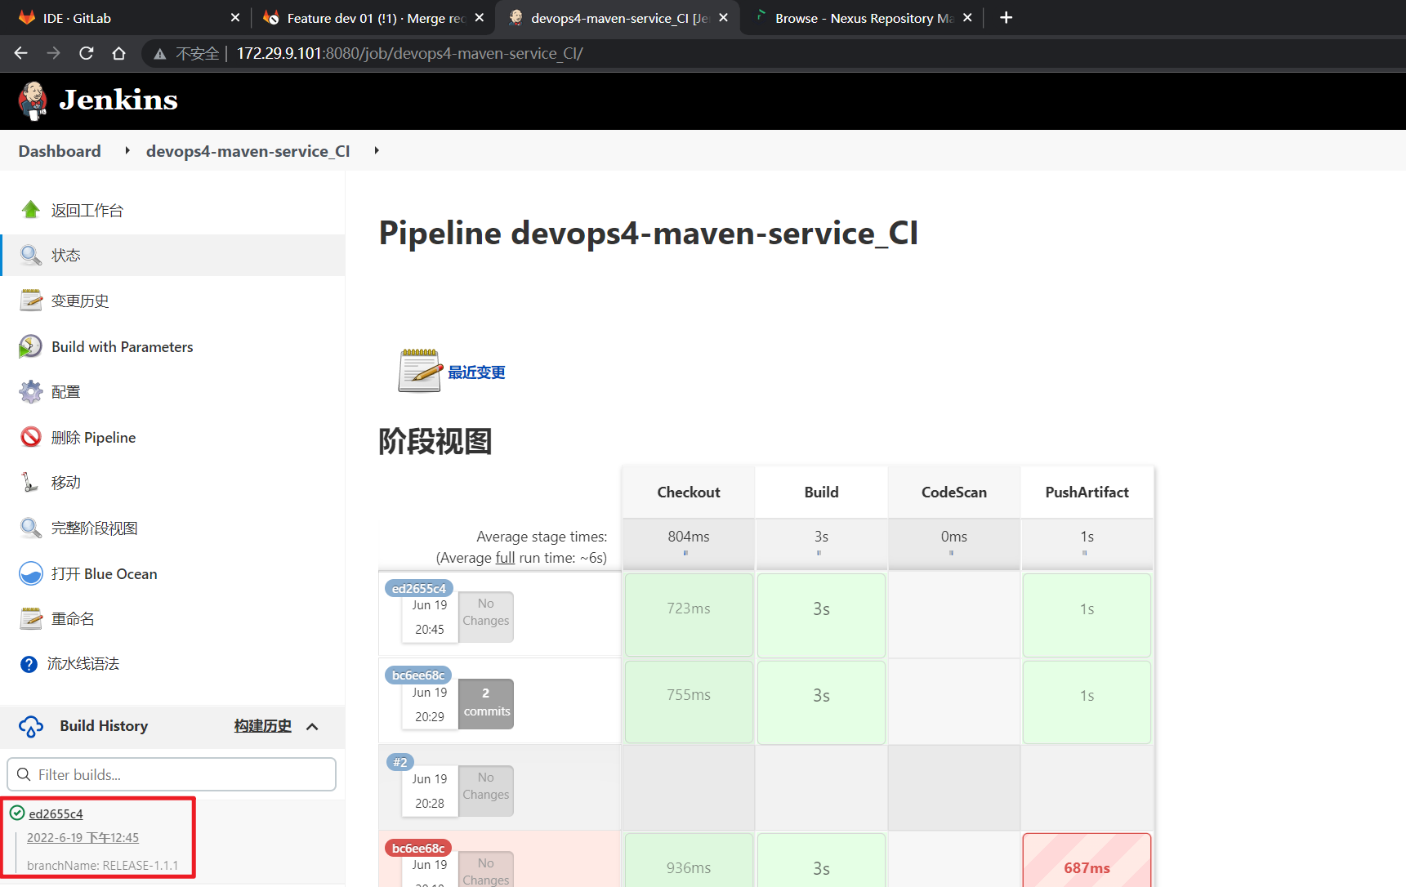1406x887 pixels.
Task: Click the Jenkins title text in header
Action: click(118, 100)
